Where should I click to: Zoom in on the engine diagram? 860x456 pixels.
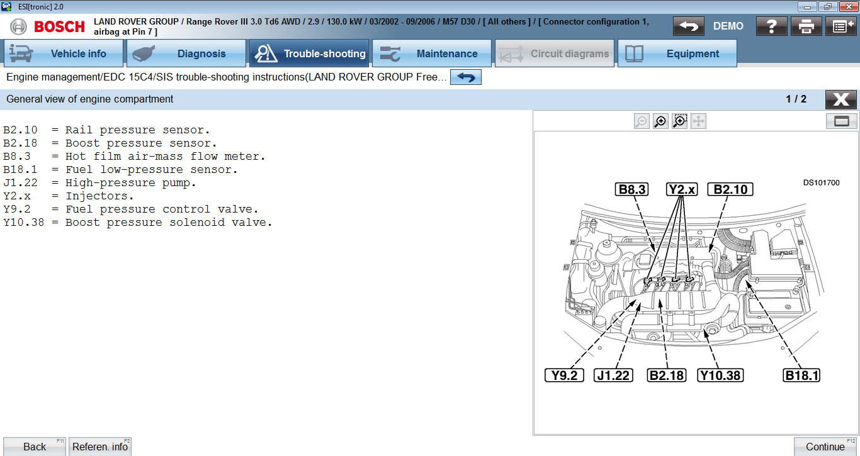point(660,121)
